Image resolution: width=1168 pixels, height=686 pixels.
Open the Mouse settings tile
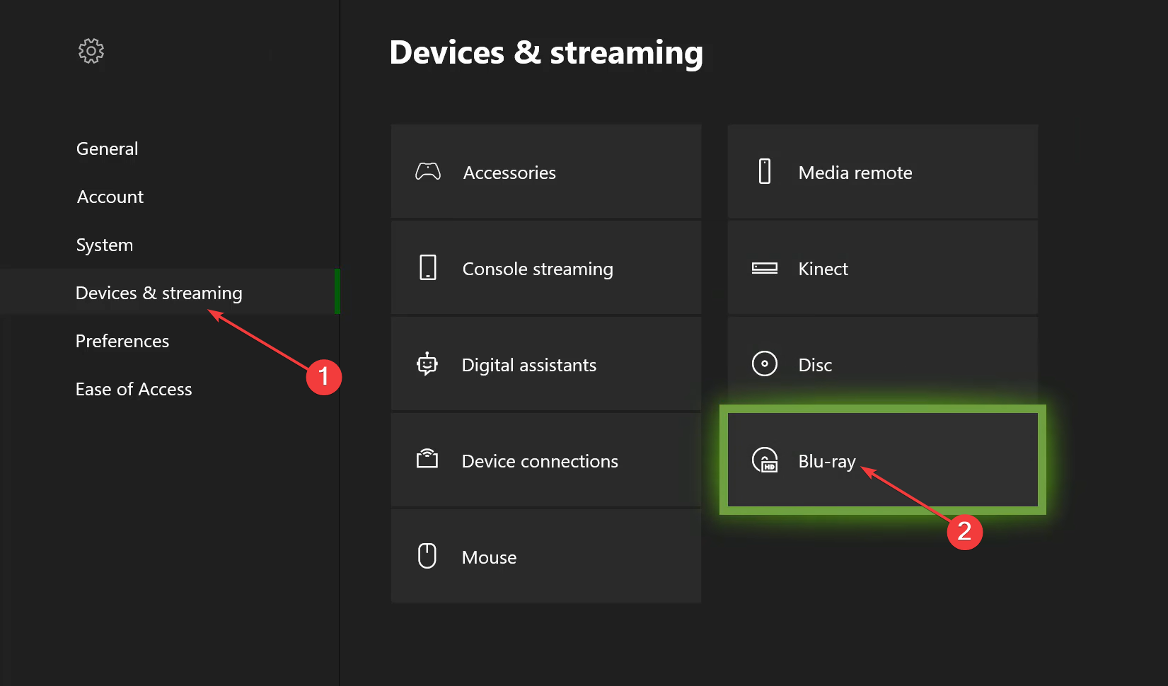click(546, 556)
